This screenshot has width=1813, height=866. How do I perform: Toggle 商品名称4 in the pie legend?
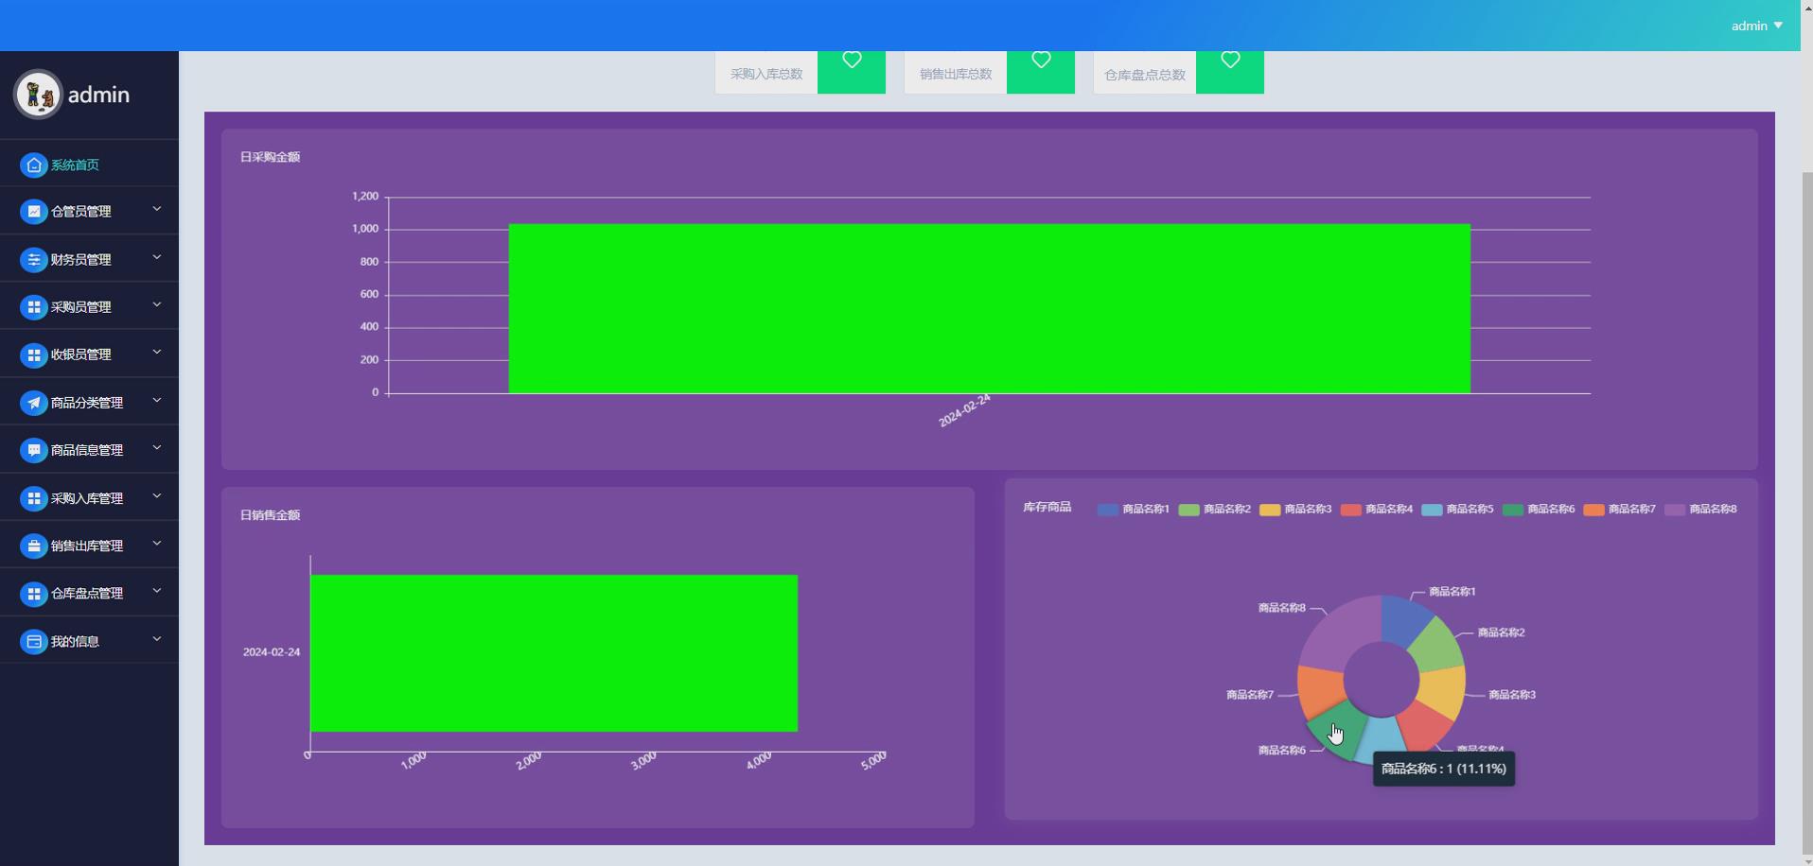click(x=1377, y=510)
